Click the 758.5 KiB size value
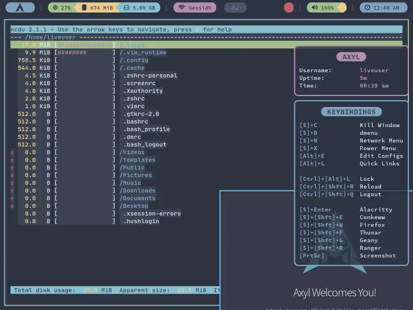 34,60
